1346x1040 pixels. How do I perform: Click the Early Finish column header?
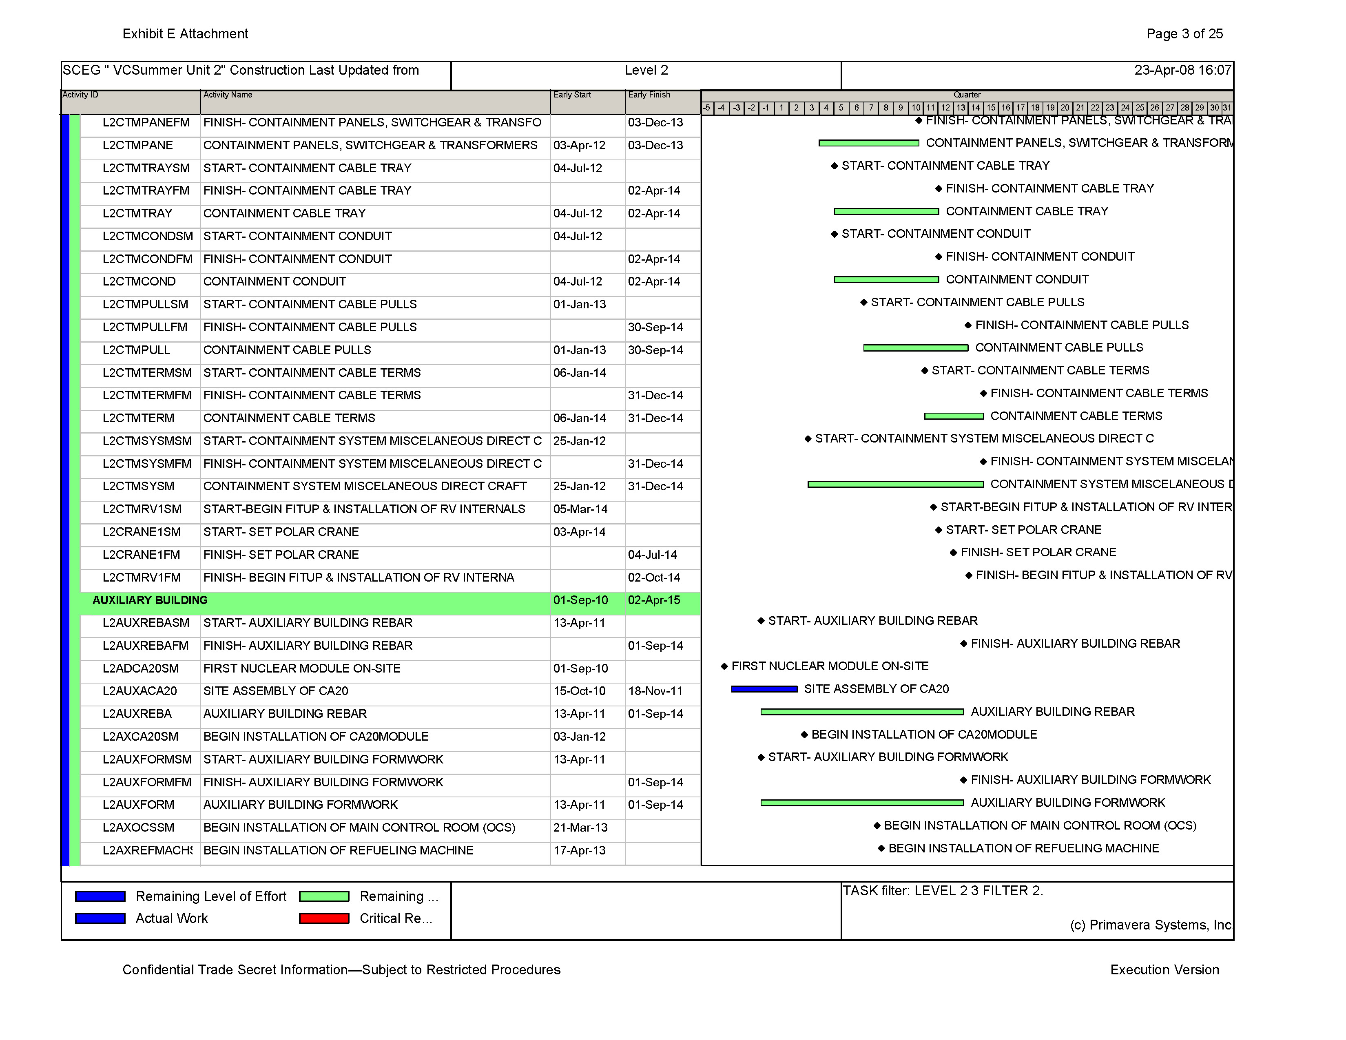click(663, 102)
